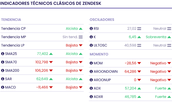Click the TENDENCIA section heading

click(11, 20)
